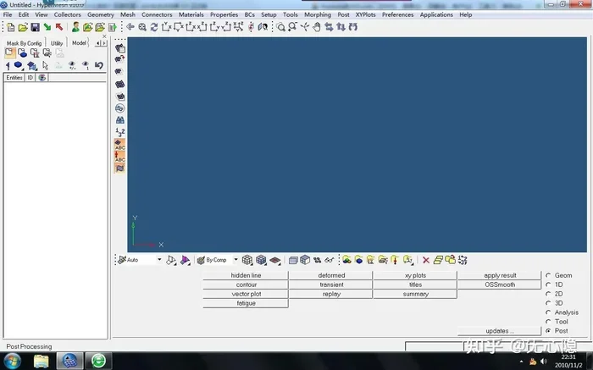Click the red Export arrow icon
This screenshot has height=370, width=593.
click(x=59, y=27)
